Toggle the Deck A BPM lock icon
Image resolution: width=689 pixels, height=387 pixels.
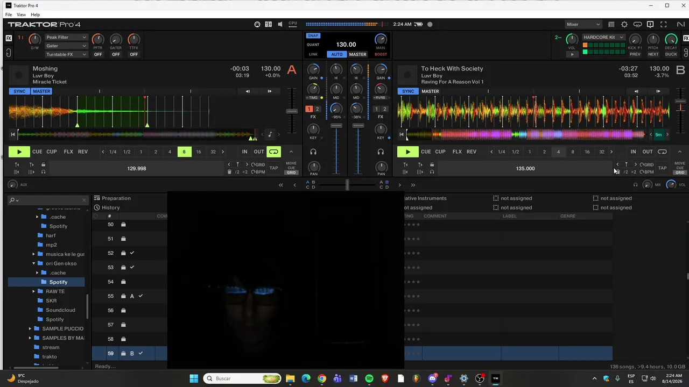(x=43, y=164)
